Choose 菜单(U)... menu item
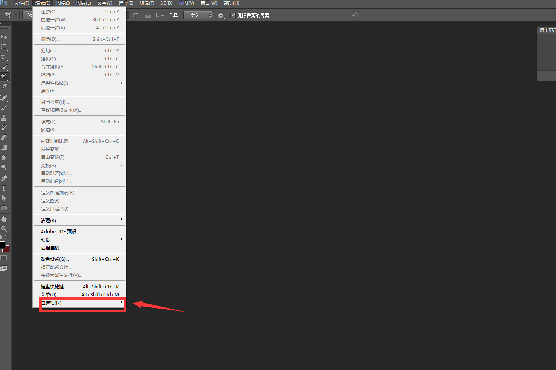Screen dimensions: 556x370 click(x=80, y=294)
